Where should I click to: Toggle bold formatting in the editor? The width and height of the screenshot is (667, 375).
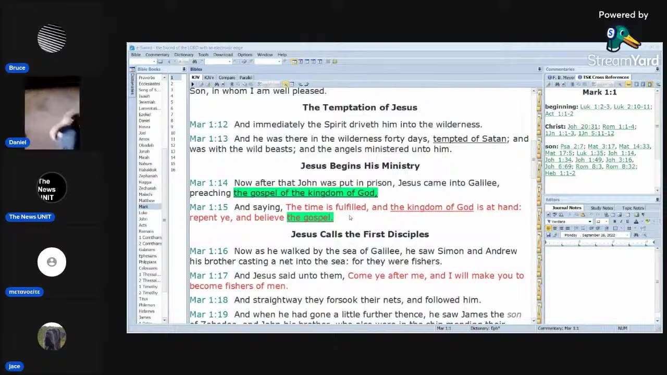tap(614, 221)
